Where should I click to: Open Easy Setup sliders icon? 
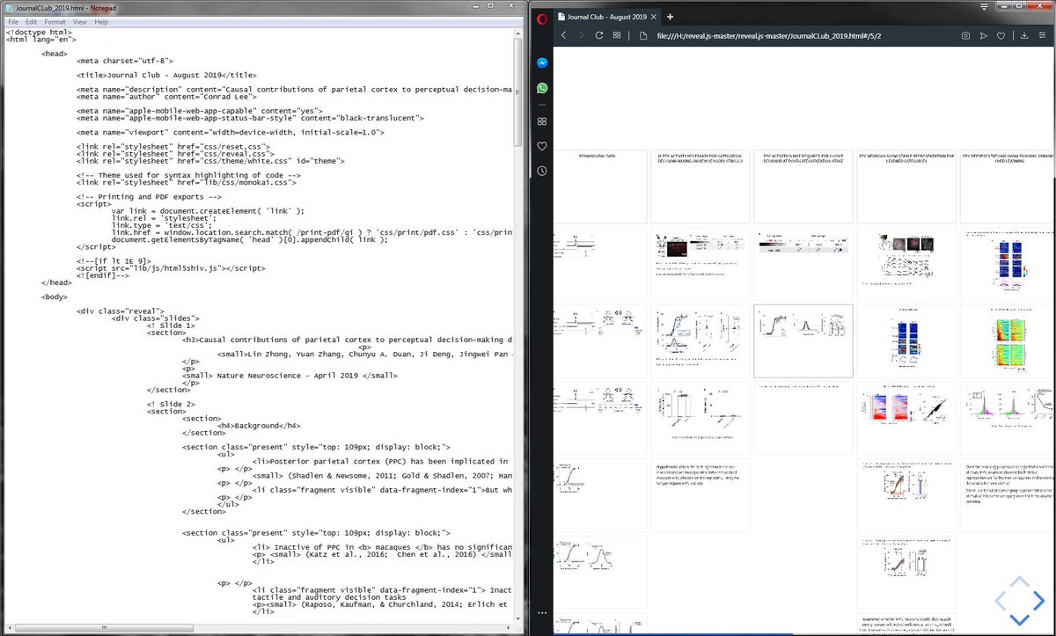click(1043, 36)
